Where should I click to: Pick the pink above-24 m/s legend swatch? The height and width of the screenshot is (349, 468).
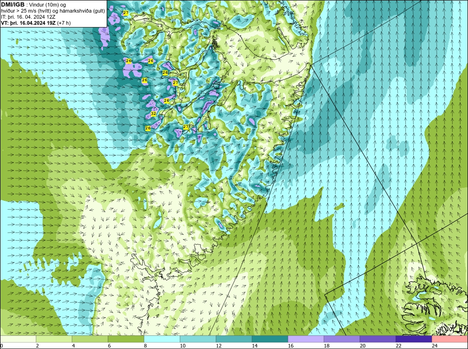[450, 339]
